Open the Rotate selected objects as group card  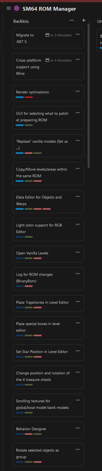click(48, 455)
